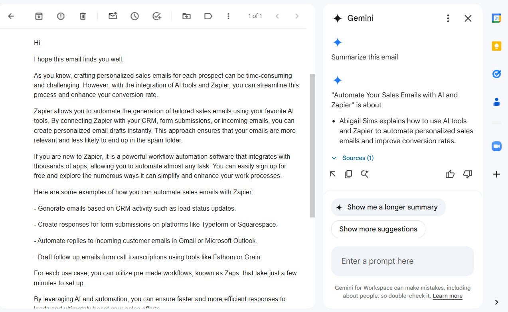Insert Gemini response using the arrow icon
The image size is (508, 312).
tap(333, 174)
